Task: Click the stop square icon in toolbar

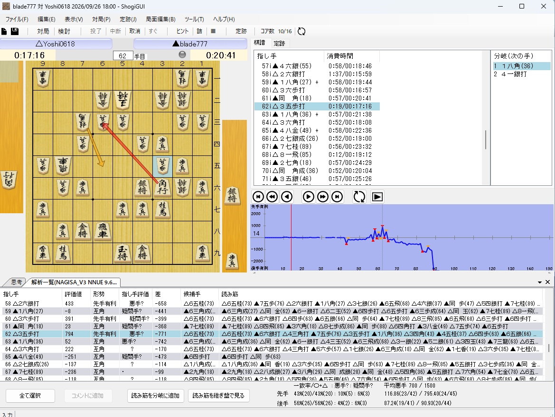Action: click(x=213, y=31)
